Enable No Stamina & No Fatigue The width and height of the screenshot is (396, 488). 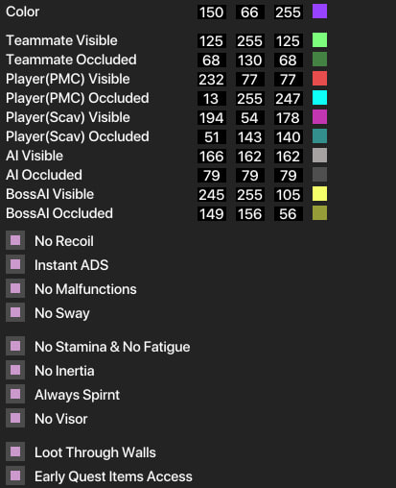coord(15,346)
